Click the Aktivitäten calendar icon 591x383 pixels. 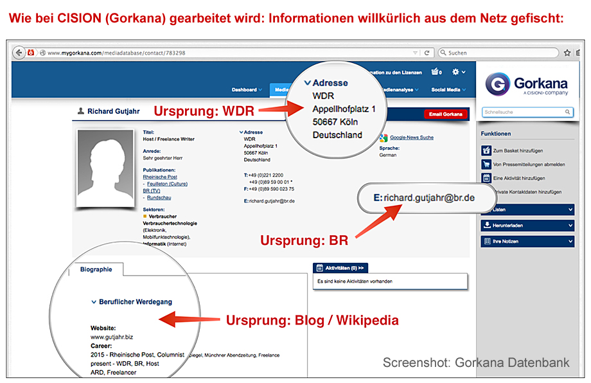coord(319,267)
